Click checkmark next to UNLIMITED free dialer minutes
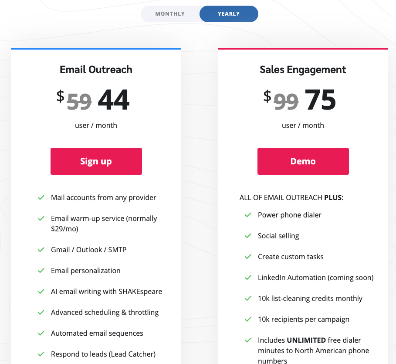 point(248,341)
